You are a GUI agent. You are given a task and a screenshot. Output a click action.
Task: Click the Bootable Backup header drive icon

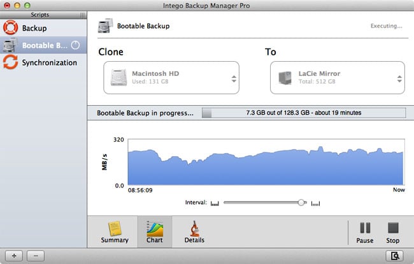click(x=105, y=26)
